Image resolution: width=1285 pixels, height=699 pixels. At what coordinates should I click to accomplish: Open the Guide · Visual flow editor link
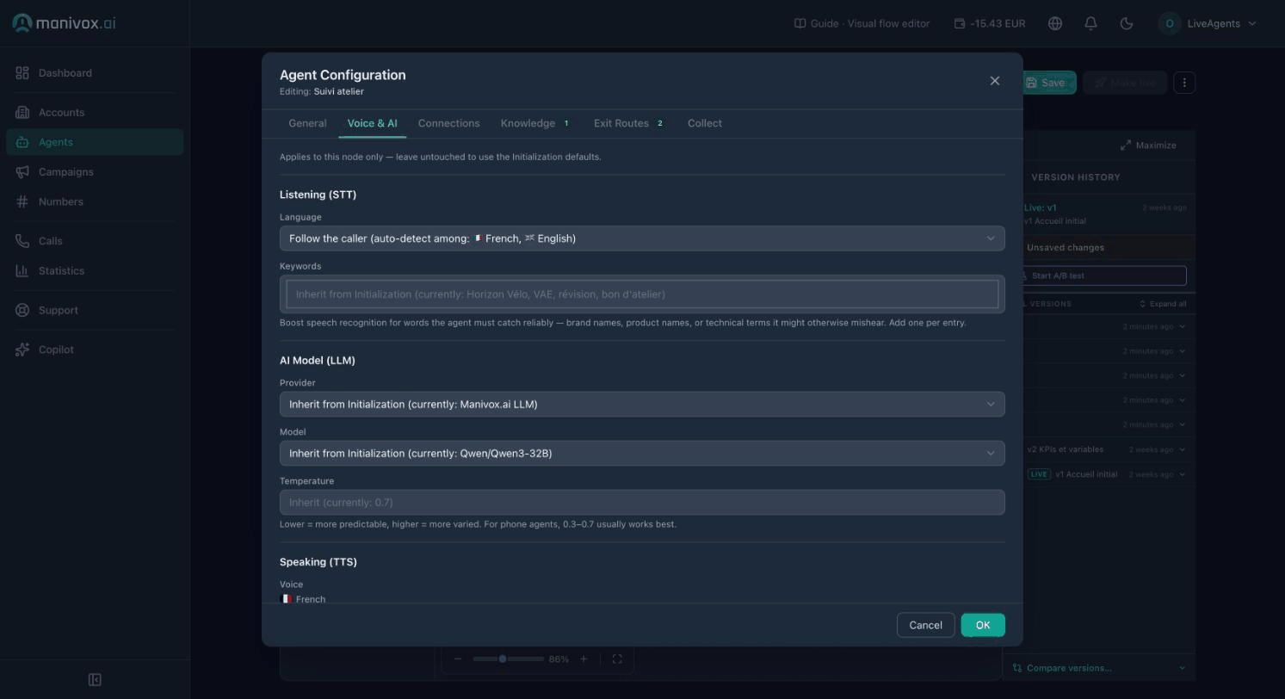[862, 23]
